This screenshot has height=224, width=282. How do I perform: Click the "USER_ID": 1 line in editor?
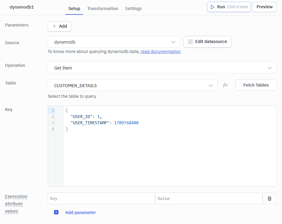pos(86,117)
